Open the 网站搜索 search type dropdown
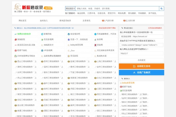176x117 pixels. click(70, 9)
